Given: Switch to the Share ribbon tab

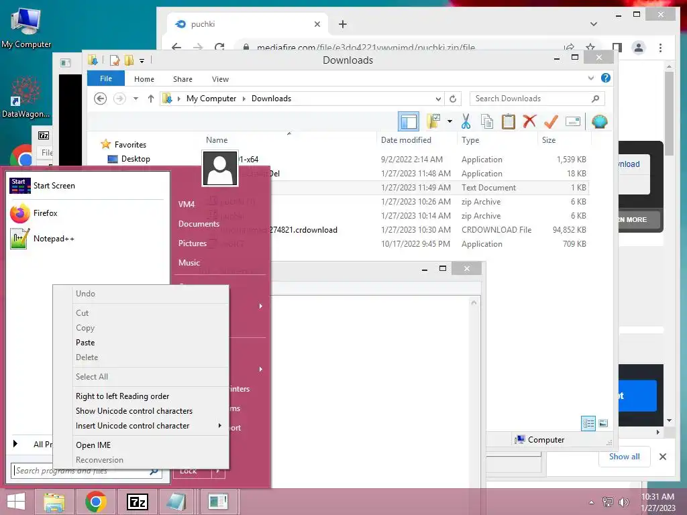Looking at the screenshot, I should pos(182,79).
